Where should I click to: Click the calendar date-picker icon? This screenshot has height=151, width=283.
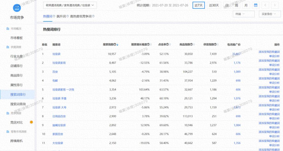pos(255,5)
